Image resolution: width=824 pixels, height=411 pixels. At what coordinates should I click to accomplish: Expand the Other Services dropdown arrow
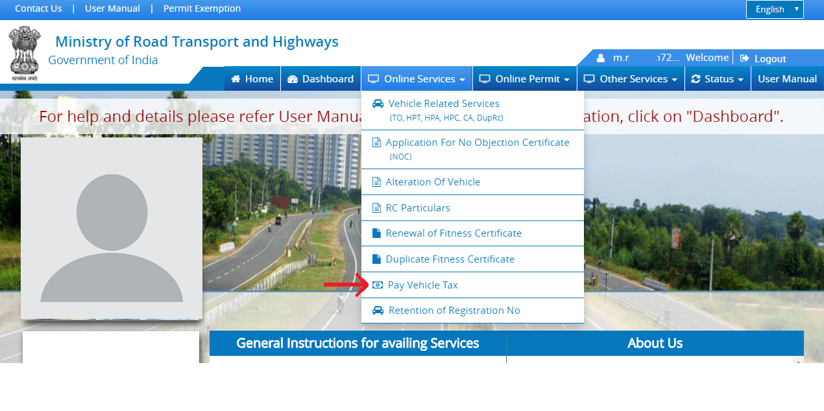[674, 80]
